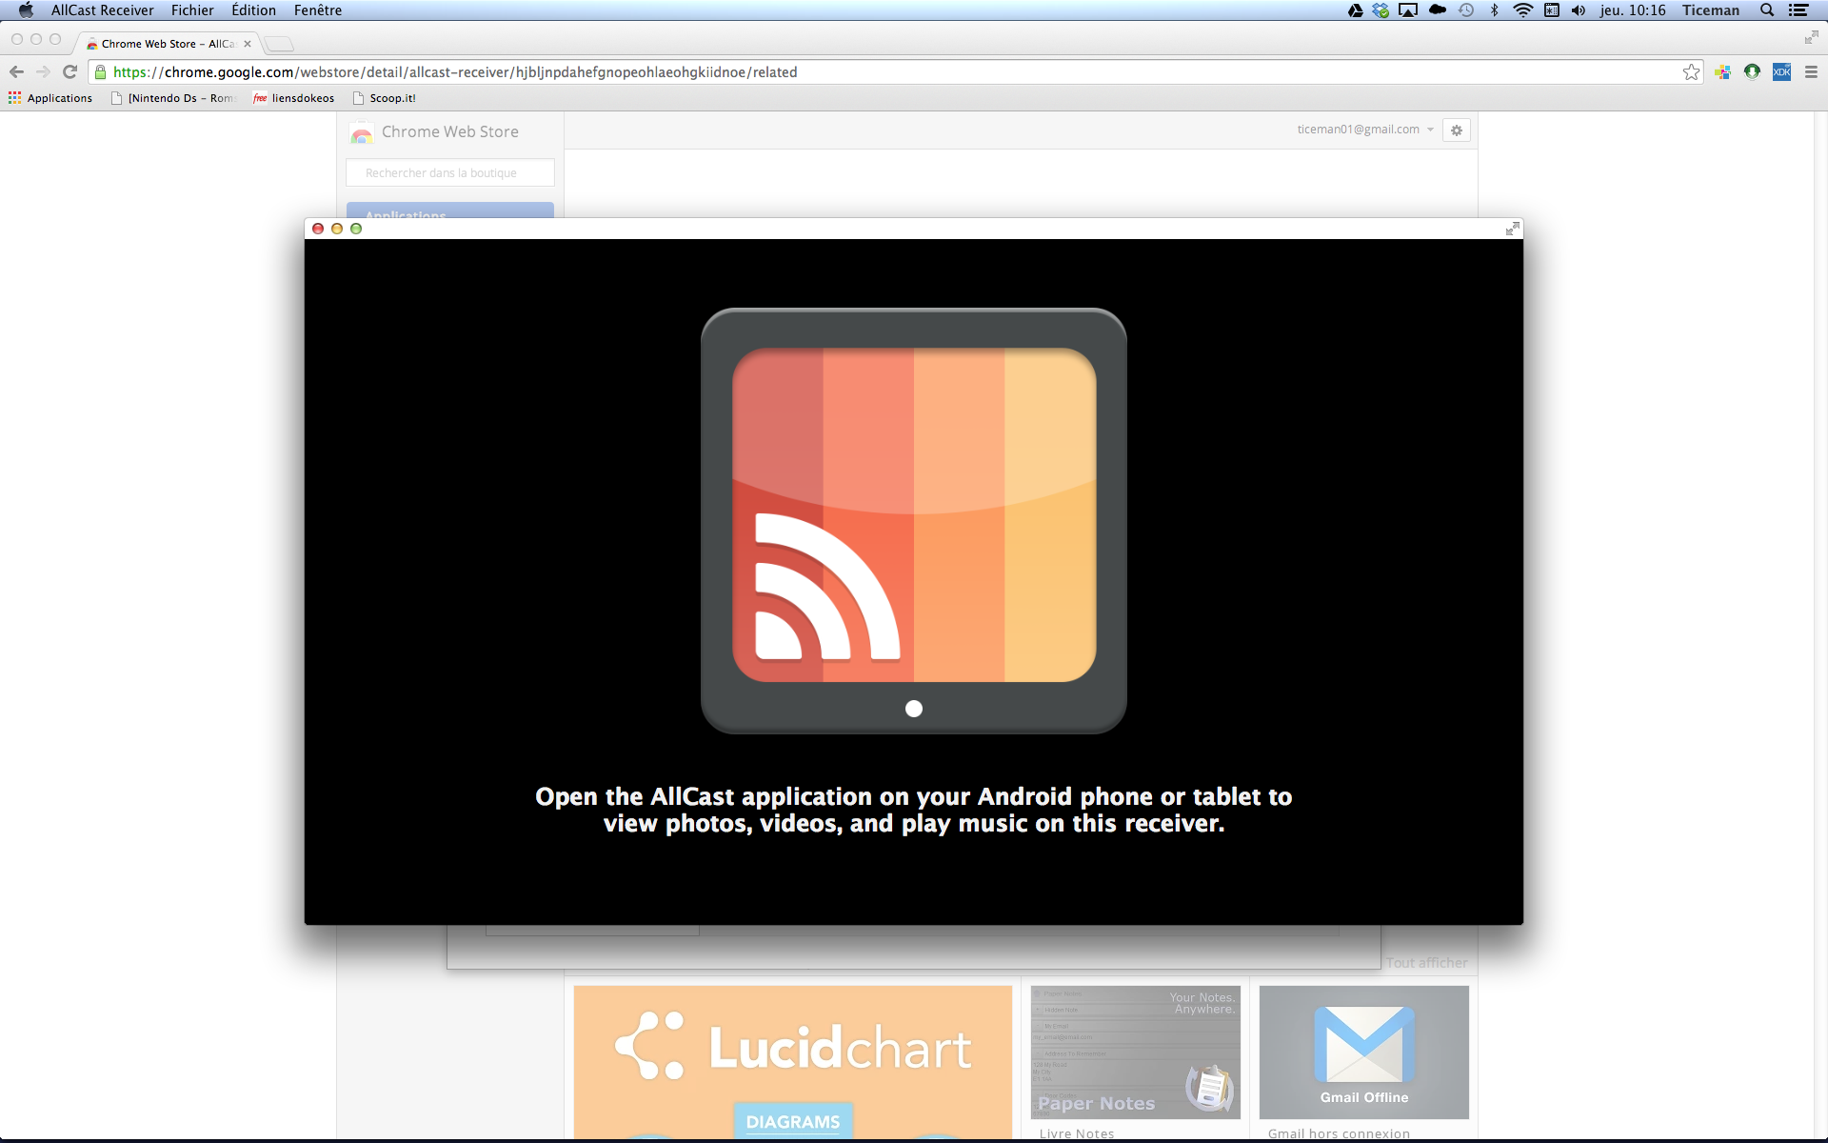The height and width of the screenshot is (1143, 1828).
Task: Open the Apple menu
Action: (x=26, y=10)
